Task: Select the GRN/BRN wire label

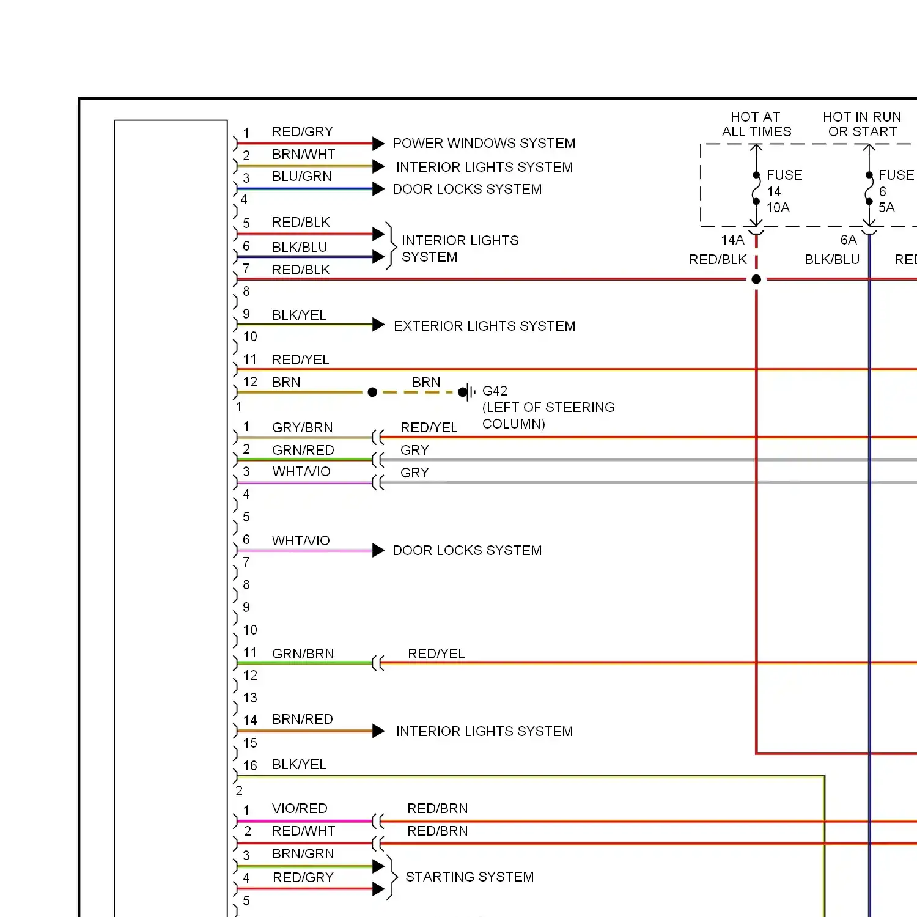Action: (x=303, y=654)
